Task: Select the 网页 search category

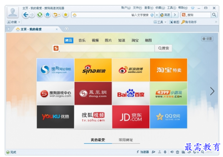Action: pos(69,40)
